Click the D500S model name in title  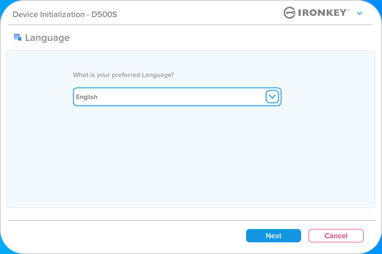pyautogui.click(x=104, y=14)
